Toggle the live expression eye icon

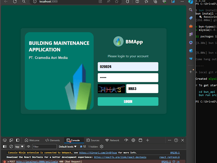point(28,147)
